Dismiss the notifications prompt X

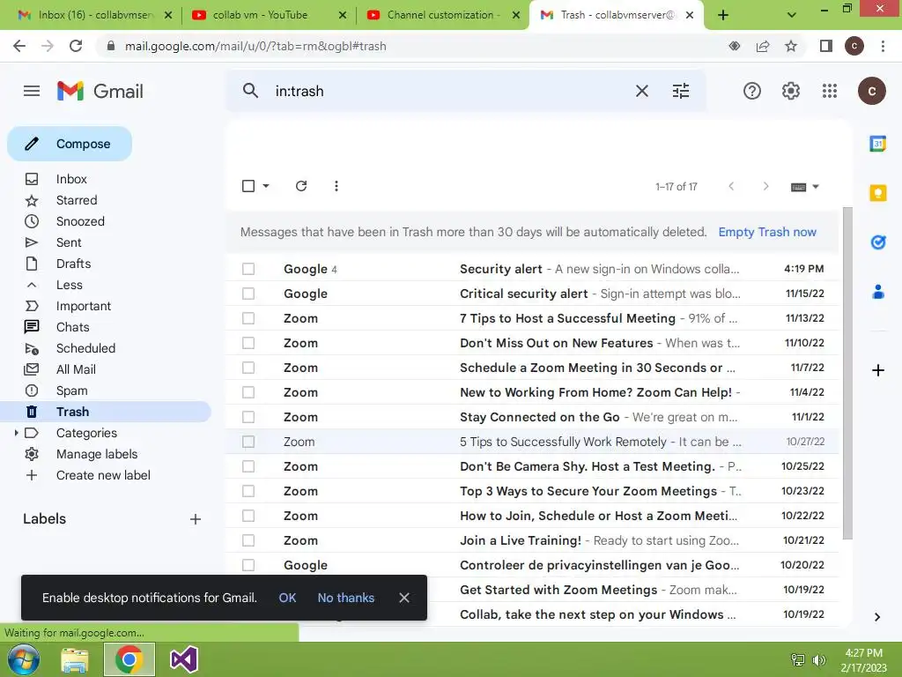point(404,598)
